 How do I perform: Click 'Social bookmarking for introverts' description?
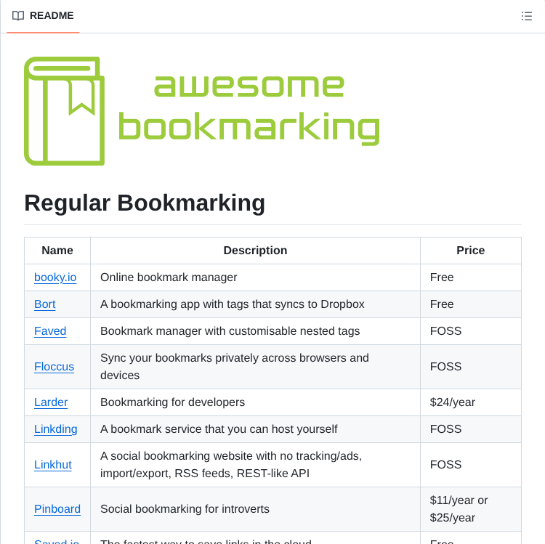coord(185,509)
